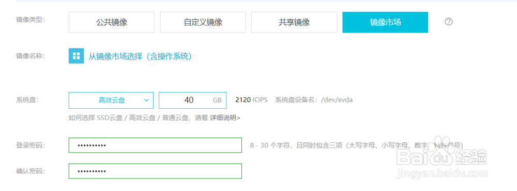Click the 确认密码 password field
The width and height of the screenshot is (517, 191).
tap(155, 171)
